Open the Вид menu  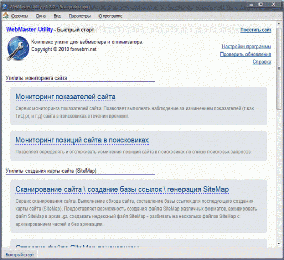coord(57,16)
